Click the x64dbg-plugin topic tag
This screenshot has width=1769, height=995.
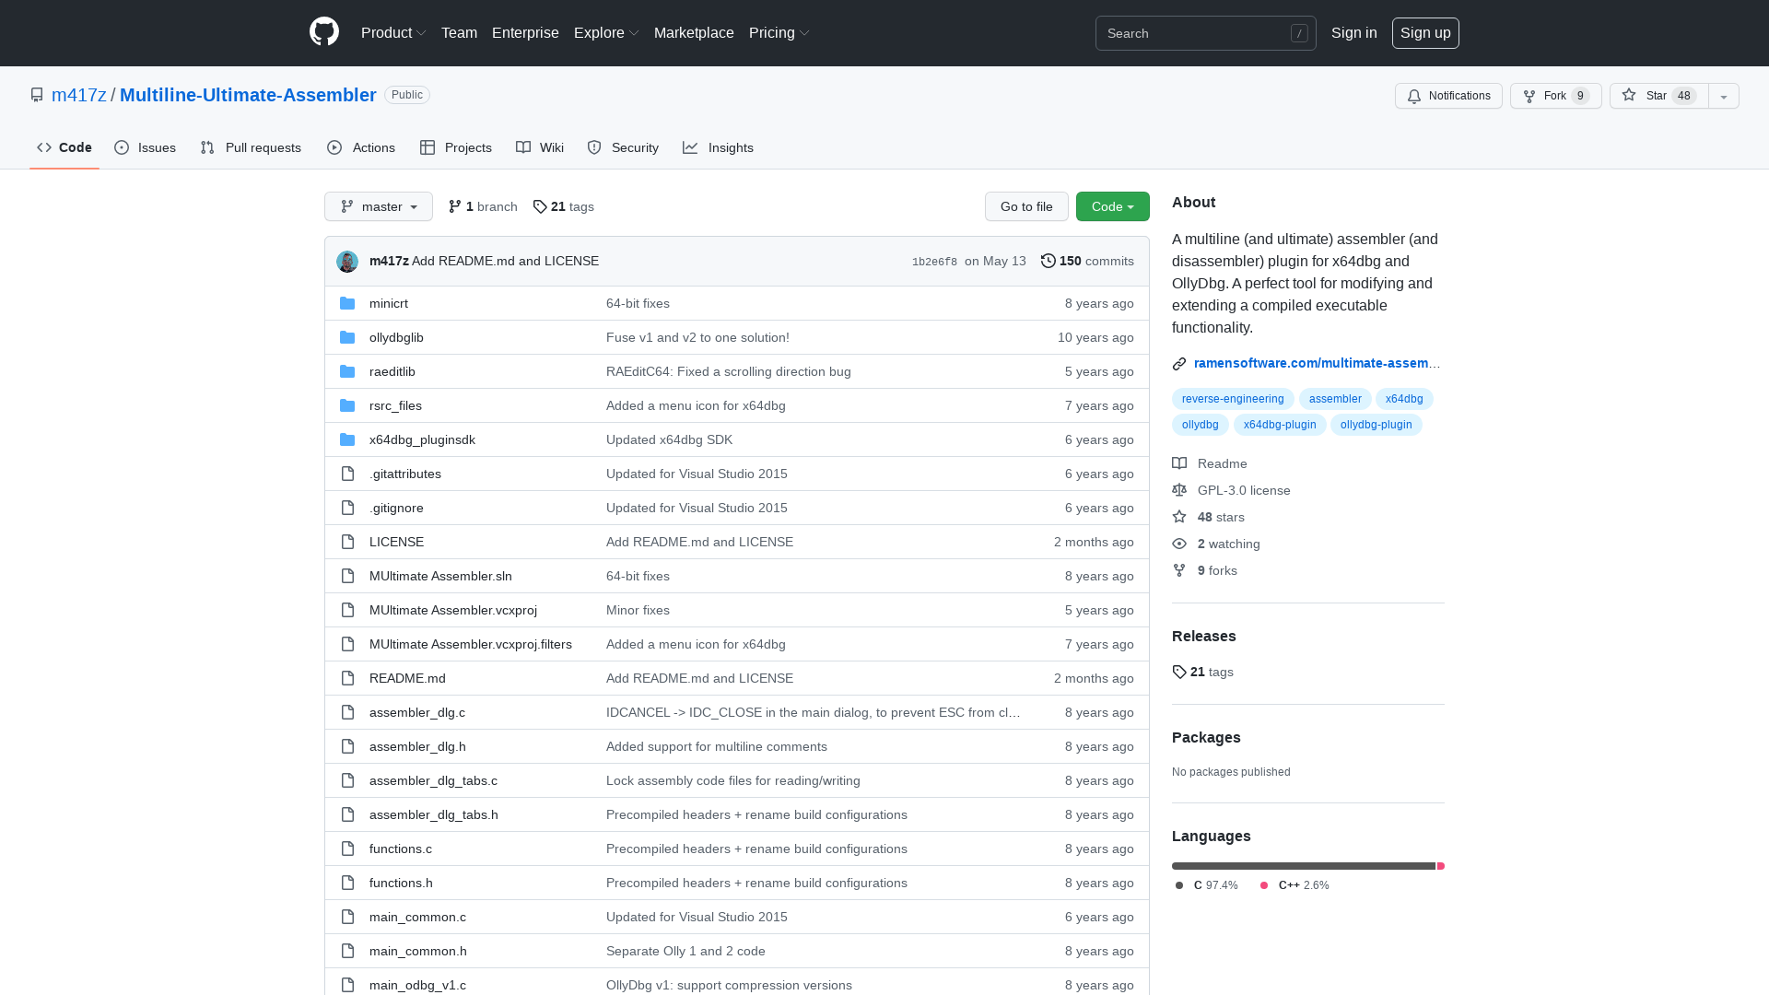pos(1280,425)
